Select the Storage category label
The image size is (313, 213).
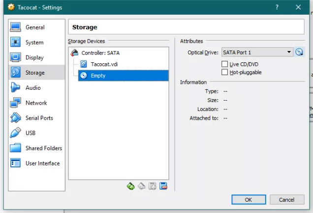35,73
